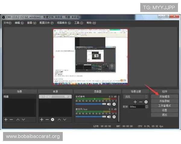Image resolution: width=181 pixels, height=144 pixels.
Task: Open scene transition properties gear icon
Action: 146,102
